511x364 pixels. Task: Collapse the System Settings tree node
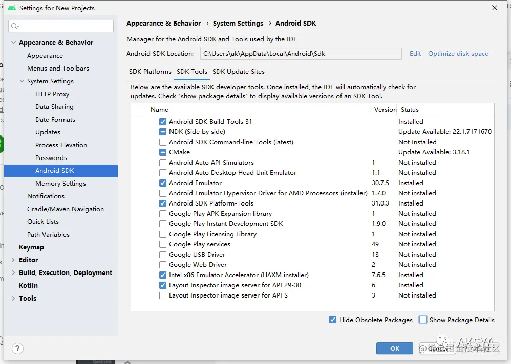22,81
